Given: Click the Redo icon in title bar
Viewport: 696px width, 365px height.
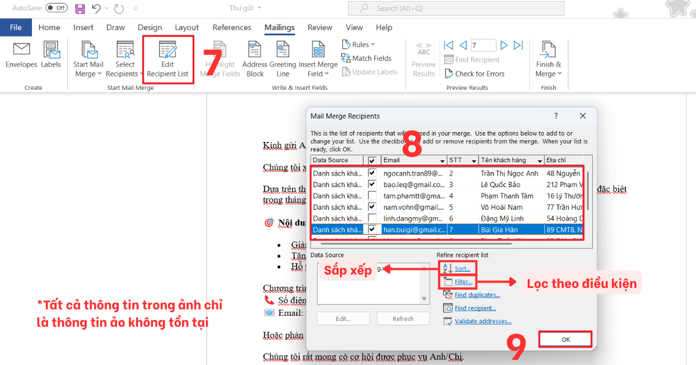Looking at the screenshot, I should click(x=119, y=8).
